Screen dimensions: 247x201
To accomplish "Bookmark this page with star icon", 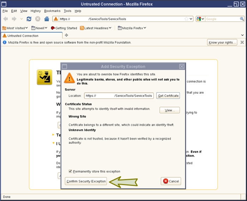I will coord(186,19).
